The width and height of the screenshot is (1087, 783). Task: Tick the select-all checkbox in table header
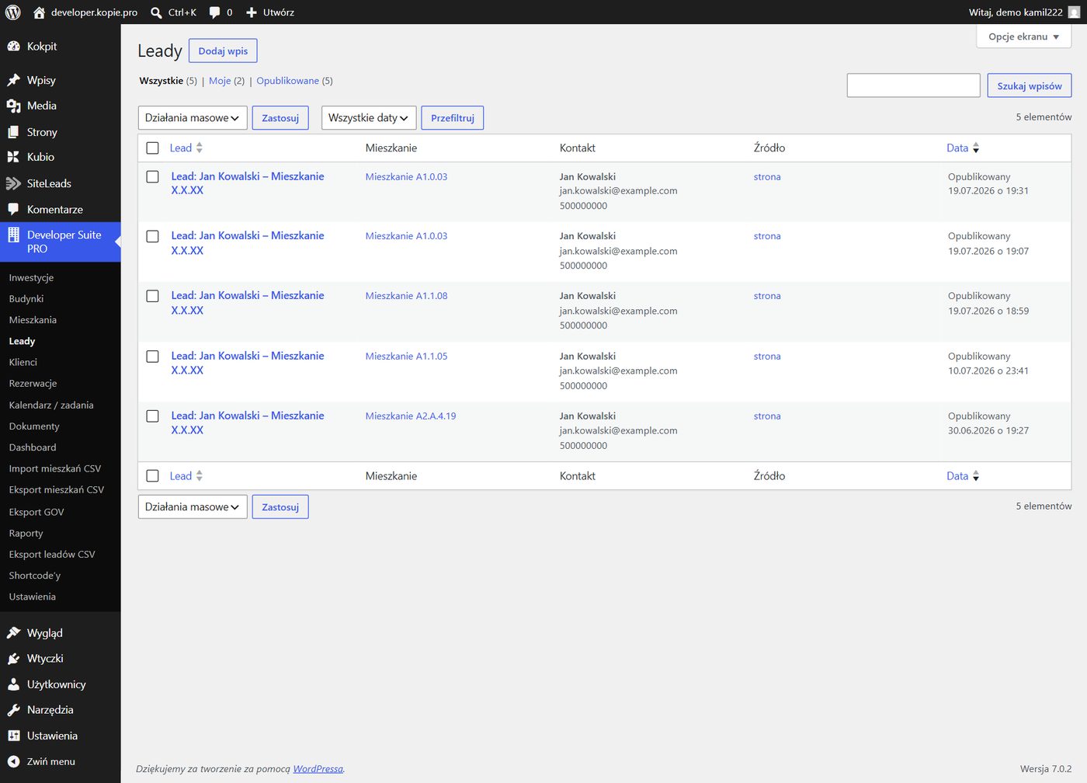[x=152, y=148]
